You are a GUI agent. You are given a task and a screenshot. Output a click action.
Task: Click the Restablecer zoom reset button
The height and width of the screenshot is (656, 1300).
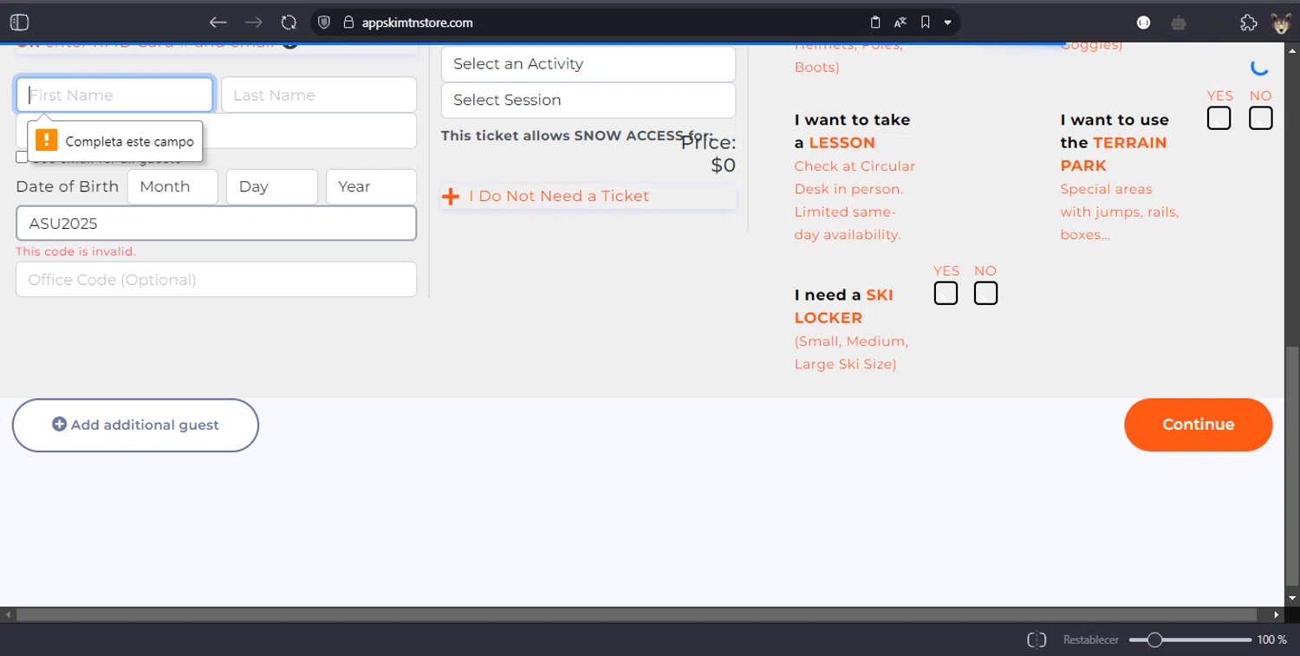[1091, 640]
